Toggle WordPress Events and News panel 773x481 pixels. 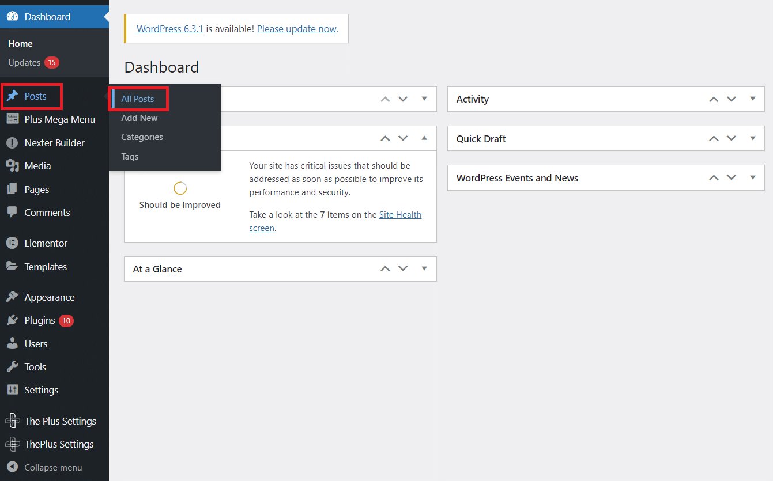coord(753,177)
